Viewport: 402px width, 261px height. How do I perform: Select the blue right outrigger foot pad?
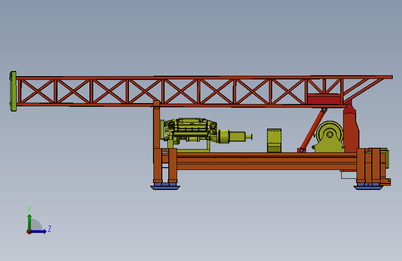point(369,186)
